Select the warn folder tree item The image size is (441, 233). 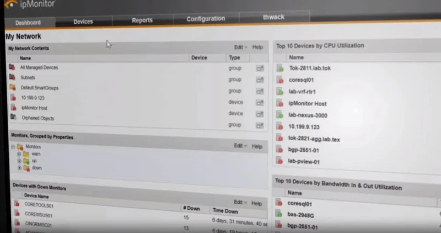click(x=36, y=154)
